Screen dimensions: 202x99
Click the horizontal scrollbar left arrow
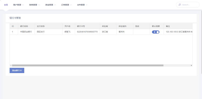pyautogui.click(x=11, y=65)
